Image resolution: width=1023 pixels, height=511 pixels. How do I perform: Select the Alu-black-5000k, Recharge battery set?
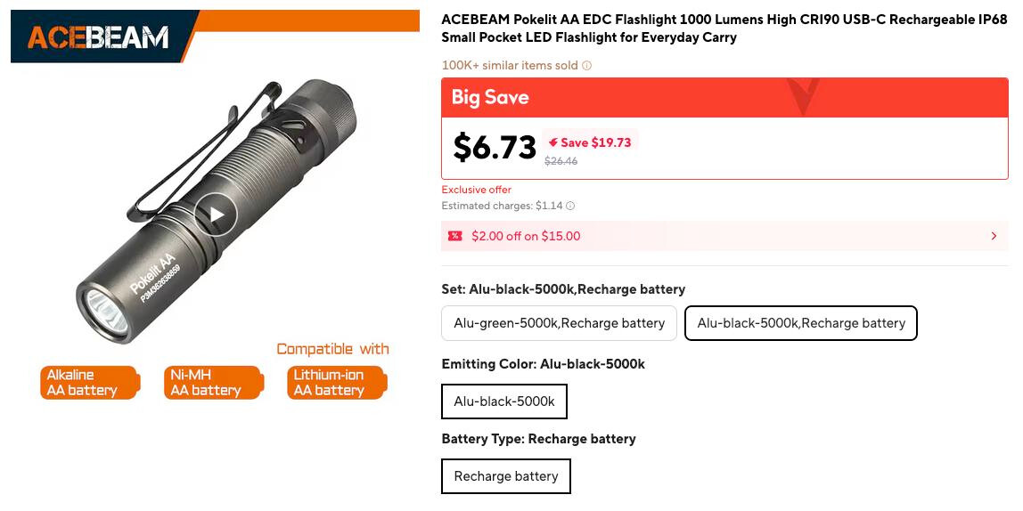coord(800,323)
